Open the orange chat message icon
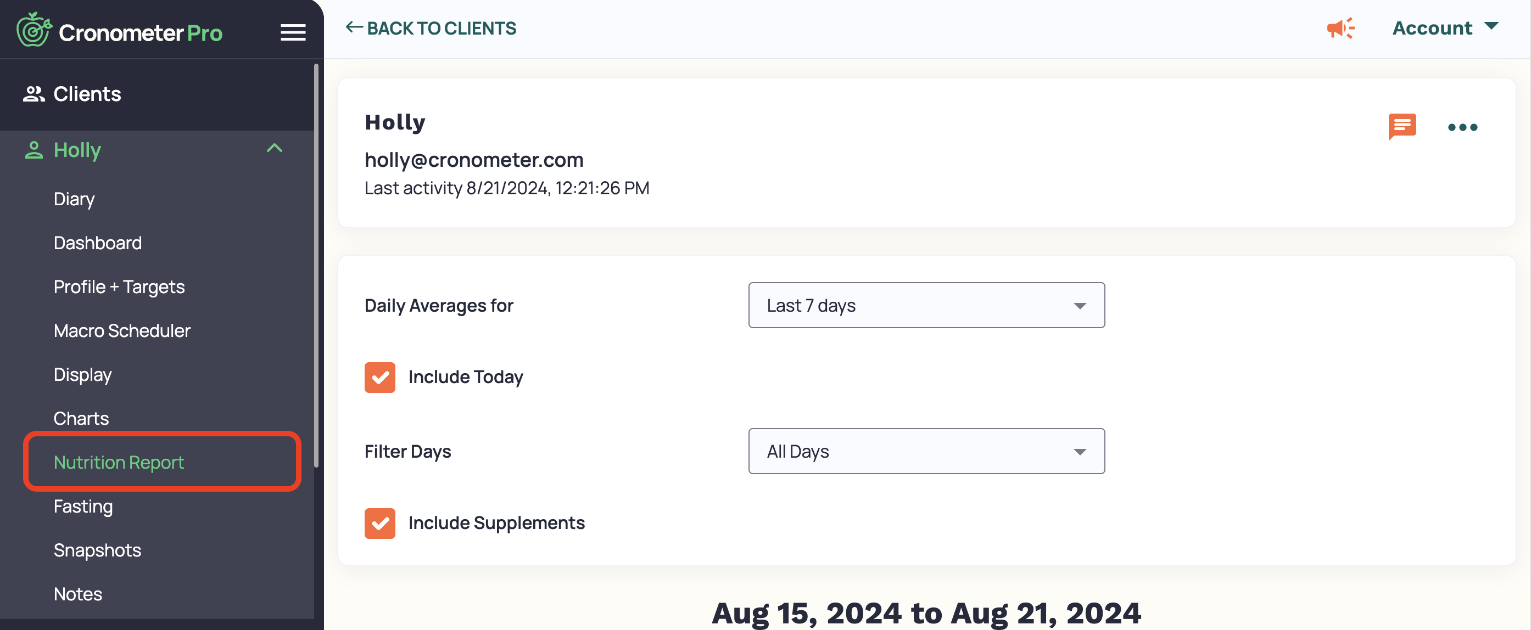The width and height of the screenshot is (1531, 630). click(x=1402, y=126)
